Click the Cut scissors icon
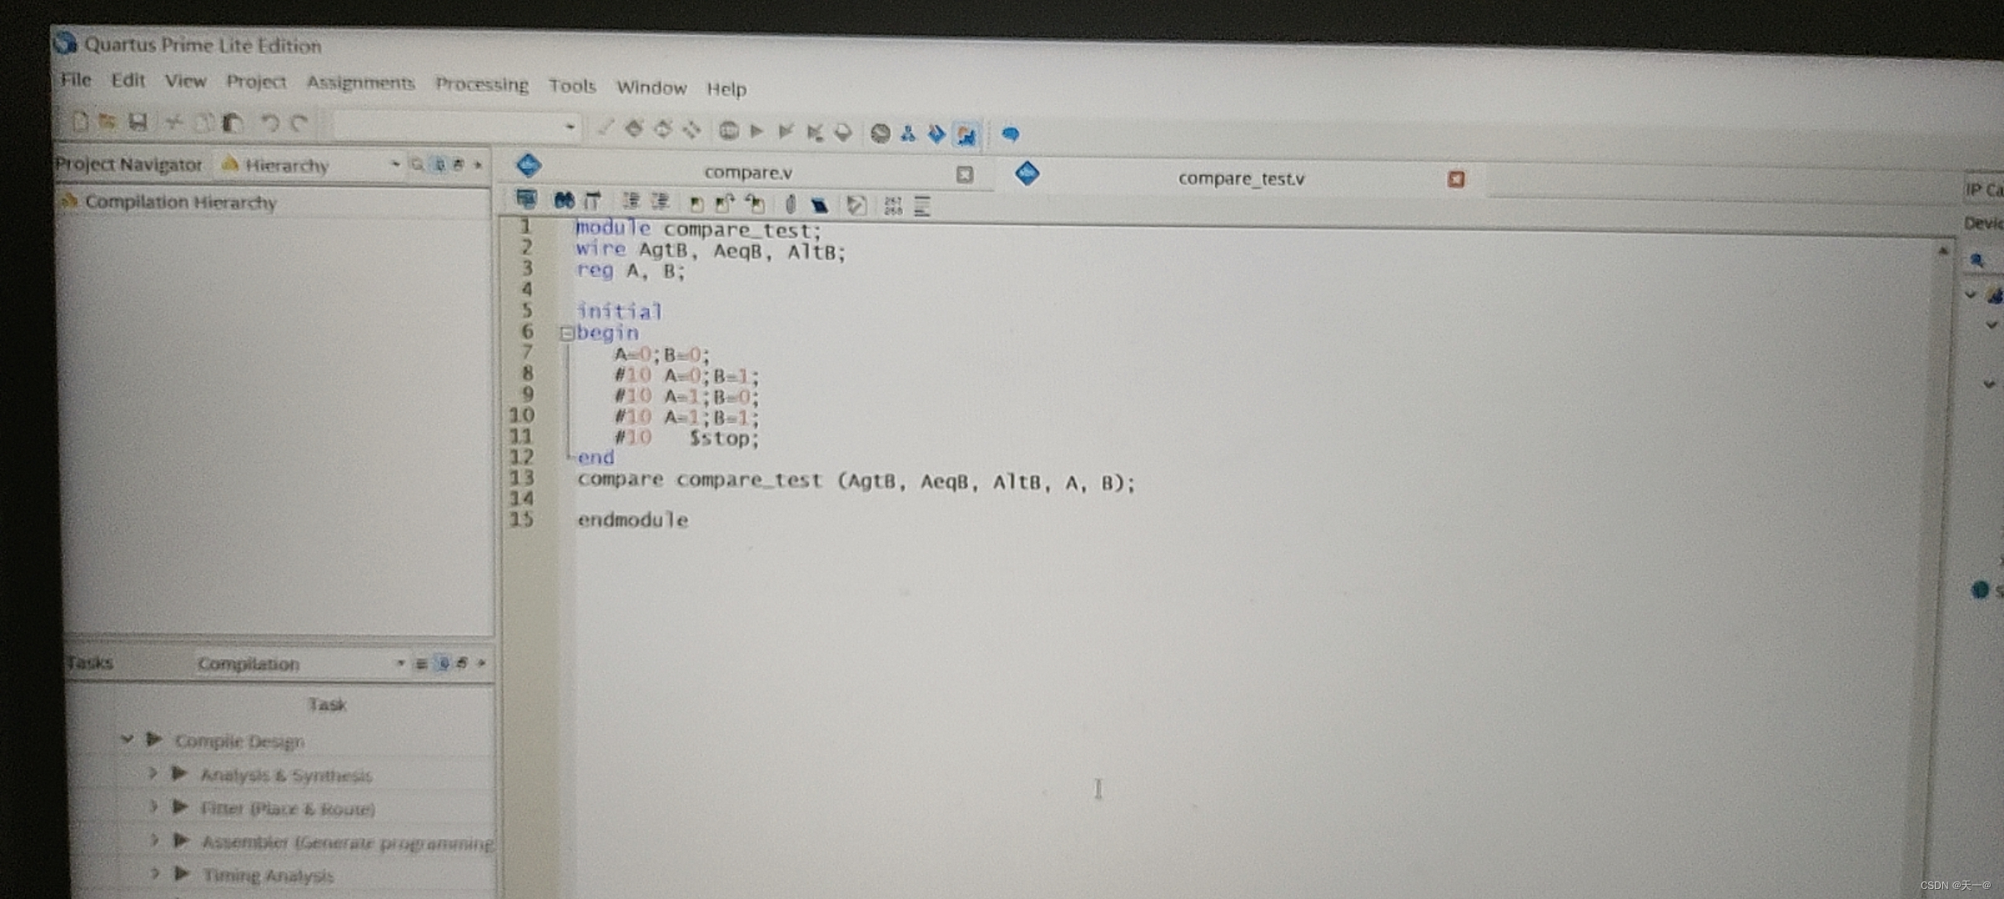Image resolution: width=2004 pixels, height=899 pixels. pyautogui.click(x=172, y=123)
